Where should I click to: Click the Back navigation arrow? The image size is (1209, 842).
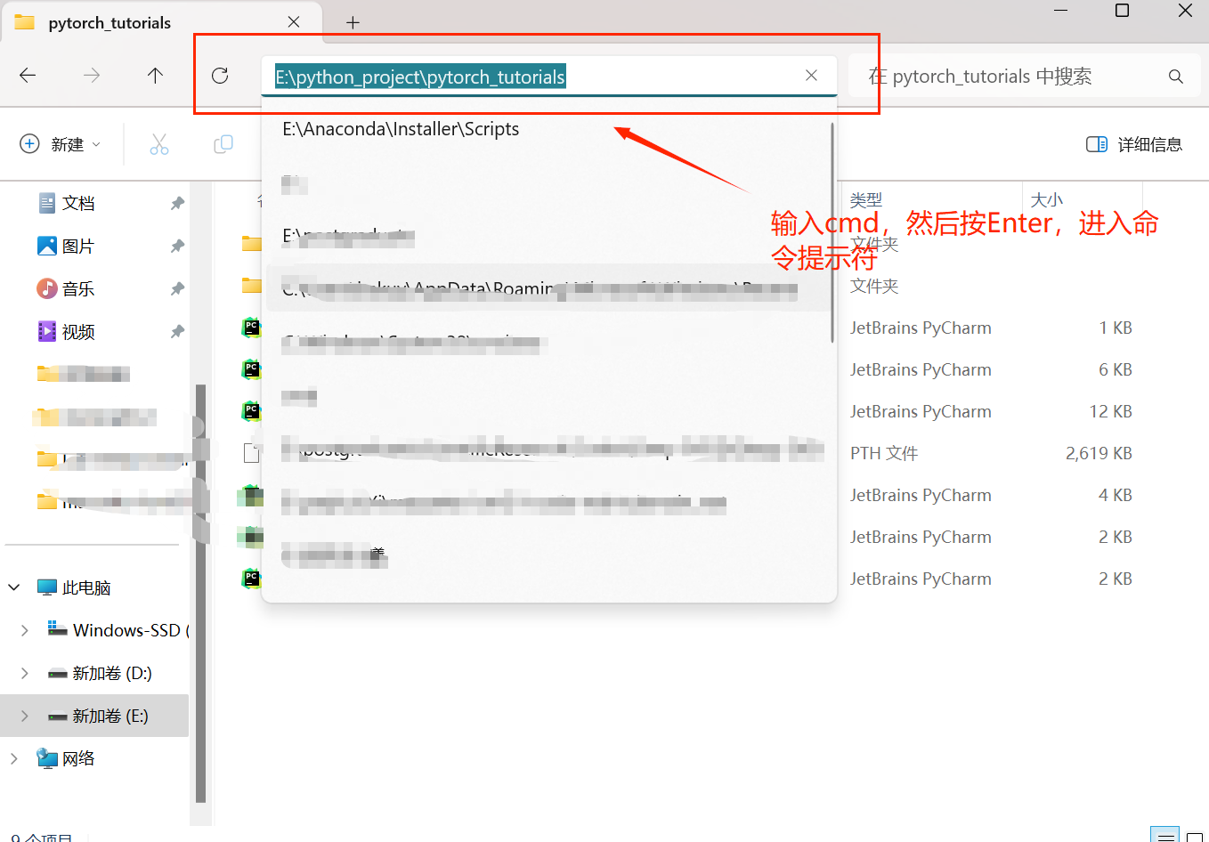(x=28, y=76)
